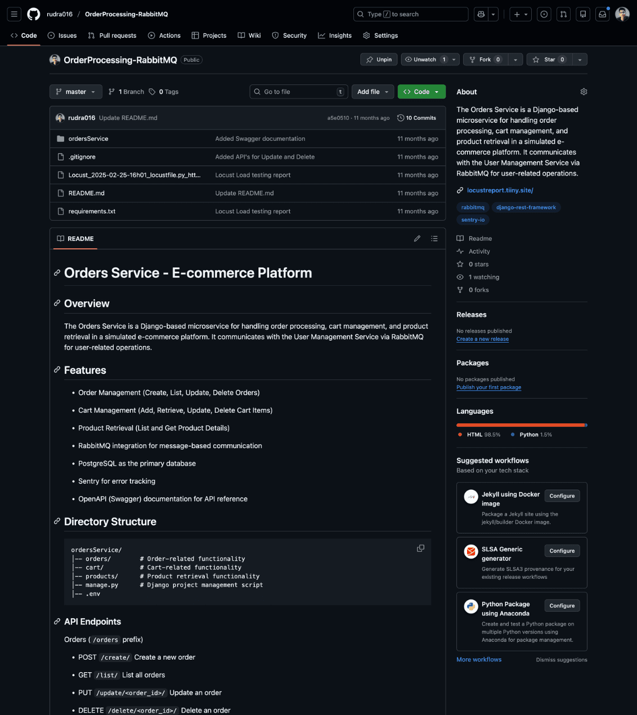Configure the Jekyll using Docker workflow
Screen dimensions: 637x715
(x=562, y=496)
